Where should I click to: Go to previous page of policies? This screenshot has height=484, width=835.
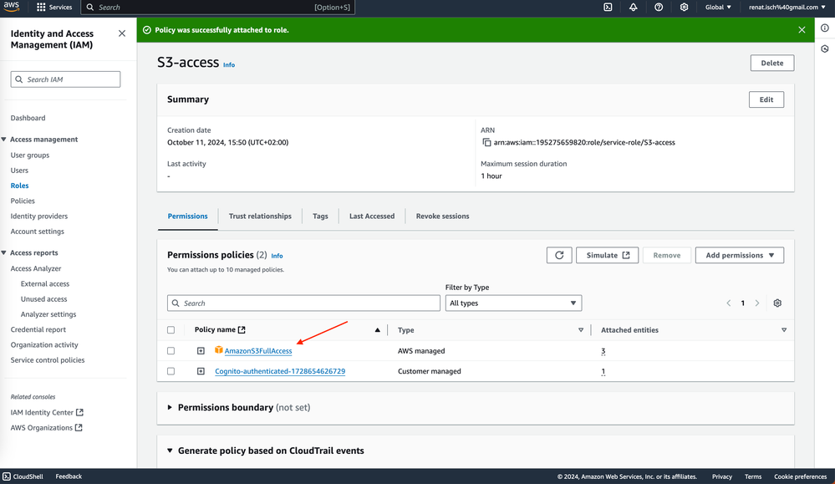coord(729,303)
